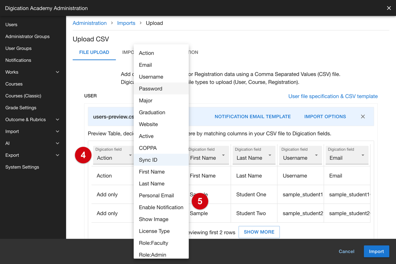Screen dimensions: 396x264
Task: Open the Email Digication field dropdown
Action: pos(347,155)
